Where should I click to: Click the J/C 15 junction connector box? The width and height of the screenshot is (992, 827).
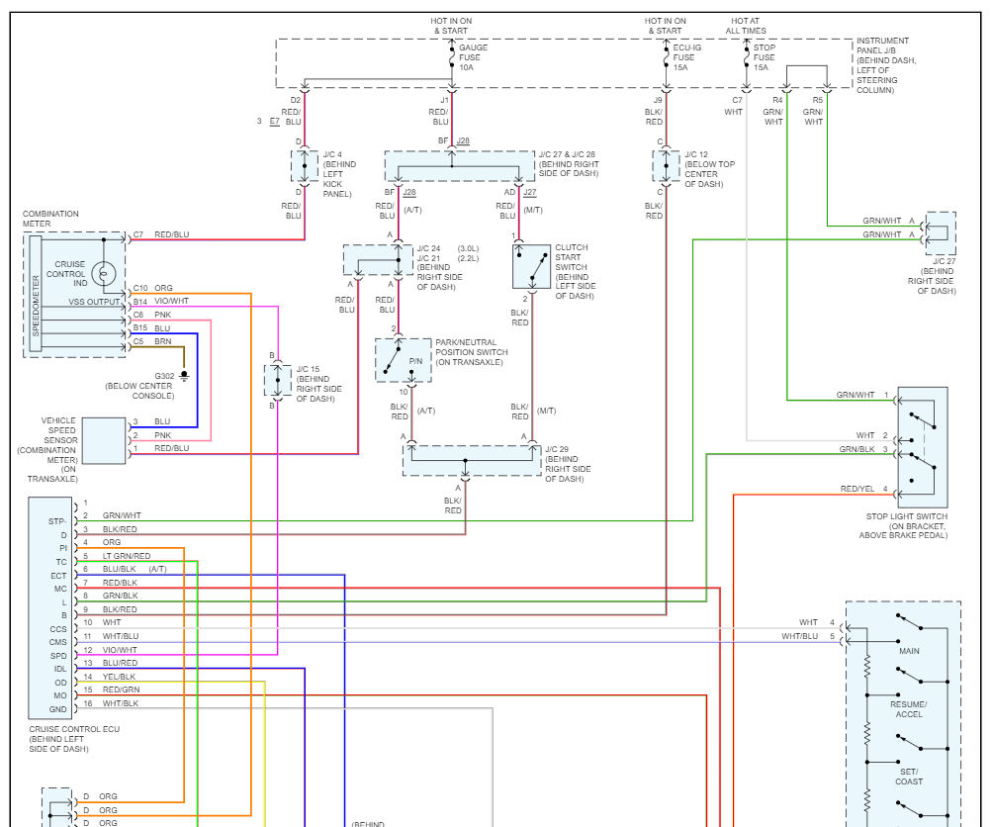[x=278, y=381]
